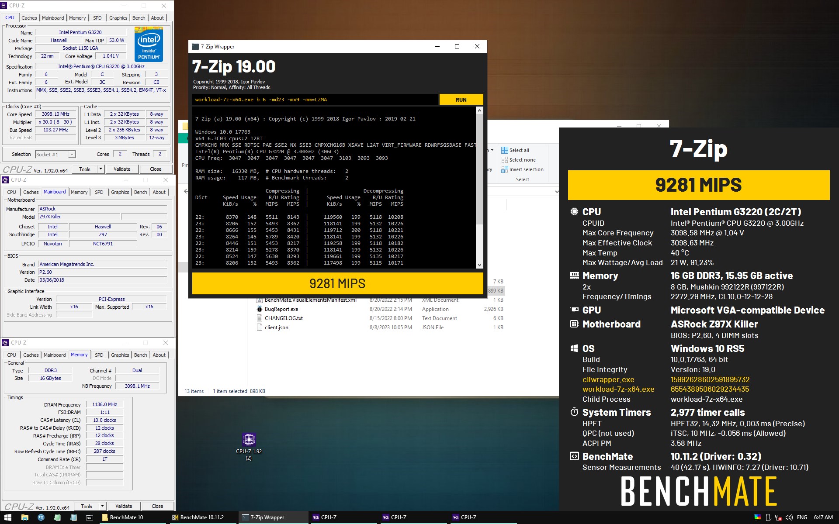Click the BenchMate section icon in results panel
Viewport: 839px width, 524px height.
pyautogui.click(x=574, y=456)
